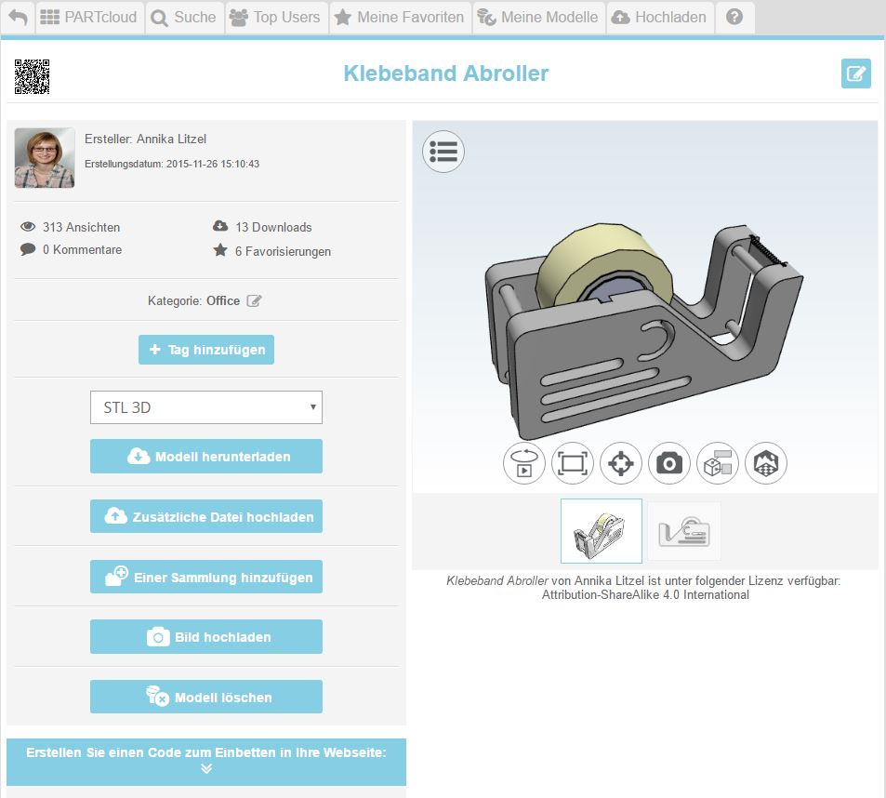Click the speech bubble comments icon
886x798 pixels.
pos(28,249)
